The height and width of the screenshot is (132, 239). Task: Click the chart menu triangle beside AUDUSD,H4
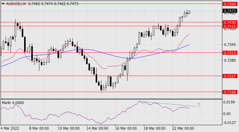(x=3, y=4)
